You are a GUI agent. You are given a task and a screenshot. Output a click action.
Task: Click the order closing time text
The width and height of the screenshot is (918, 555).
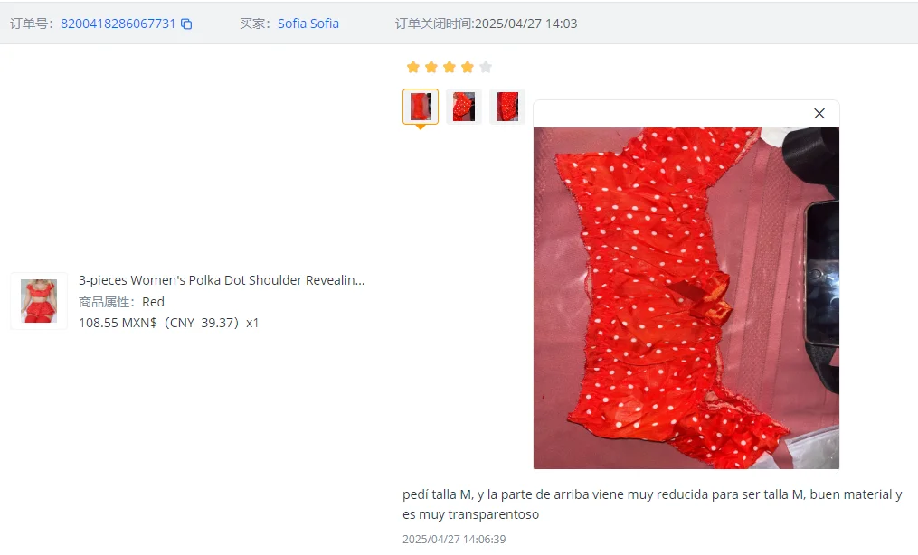pos(486,24)
